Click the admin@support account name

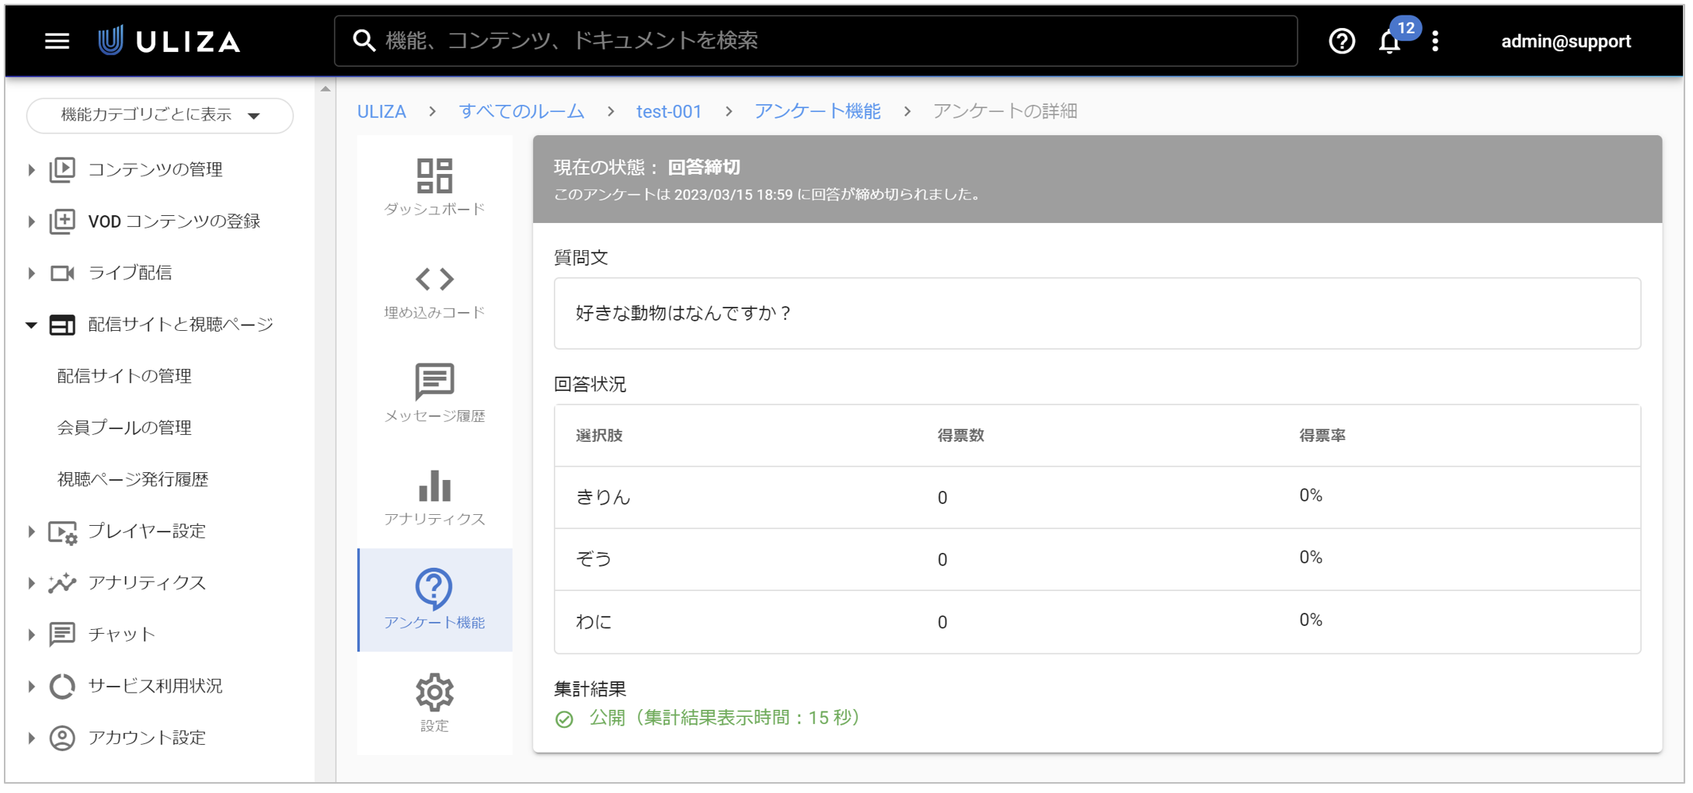(1566, 41)
